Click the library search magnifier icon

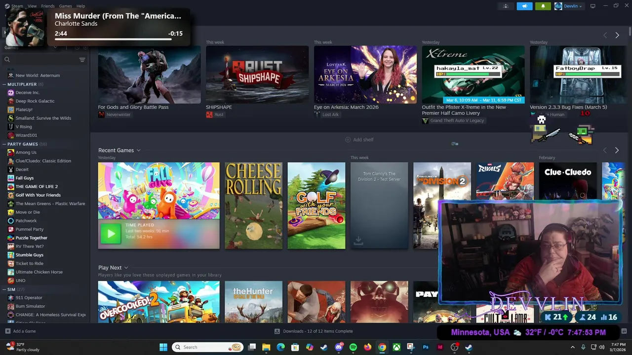click(x=7, y=60)
